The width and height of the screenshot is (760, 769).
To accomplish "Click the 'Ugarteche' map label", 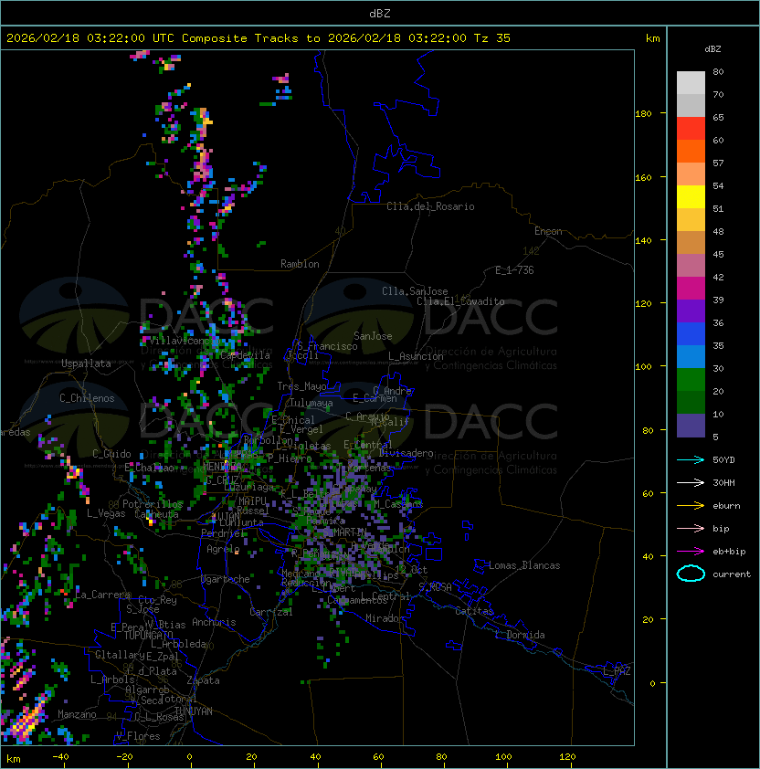I will click(226, 579).
